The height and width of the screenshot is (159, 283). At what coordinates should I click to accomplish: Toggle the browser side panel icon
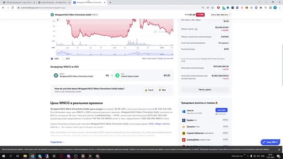click(270, 8)
